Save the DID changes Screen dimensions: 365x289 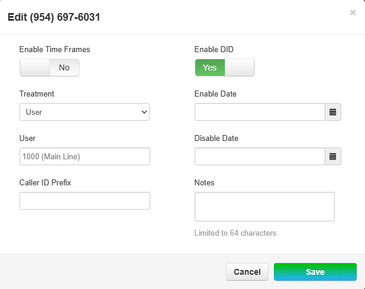[x=315, y=272]
